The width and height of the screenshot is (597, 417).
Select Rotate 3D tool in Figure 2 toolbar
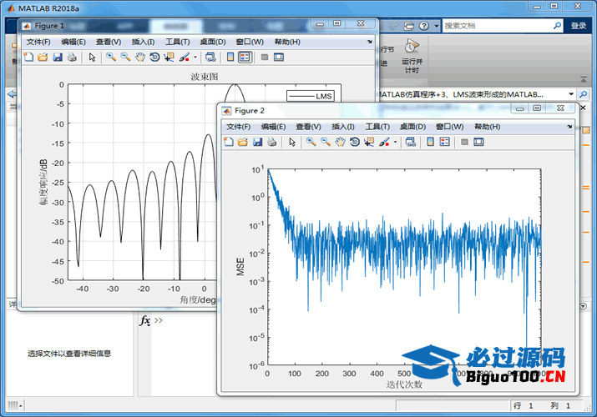pyautogui.click(x=355, y=142)
